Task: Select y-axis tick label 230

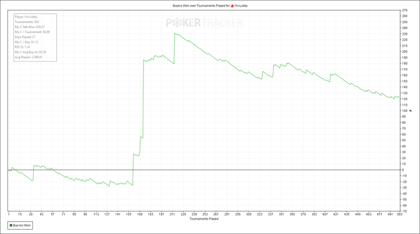Action: (x=404, y=34)
